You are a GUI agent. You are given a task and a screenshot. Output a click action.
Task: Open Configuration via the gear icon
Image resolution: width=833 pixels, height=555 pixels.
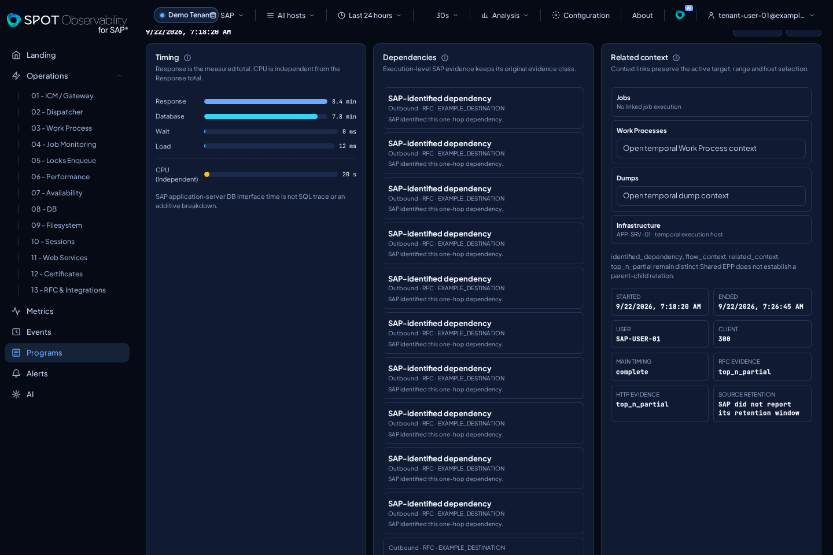[x=556, y=15]
